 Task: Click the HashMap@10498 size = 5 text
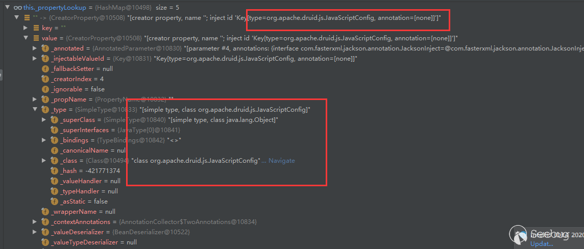[137, 8]
